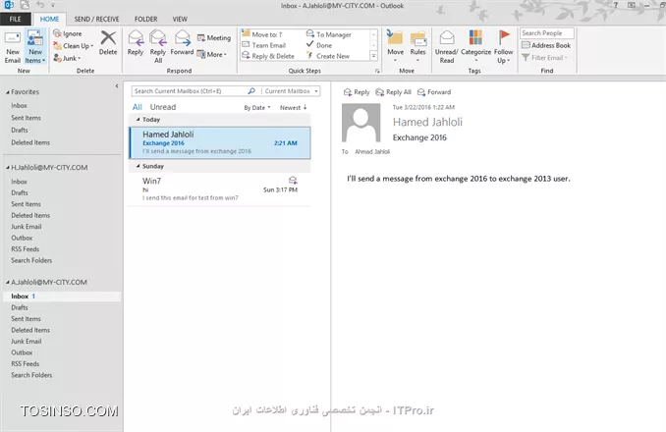Toggle Newest sort order

pyautogui.click(x=293, y=108)
